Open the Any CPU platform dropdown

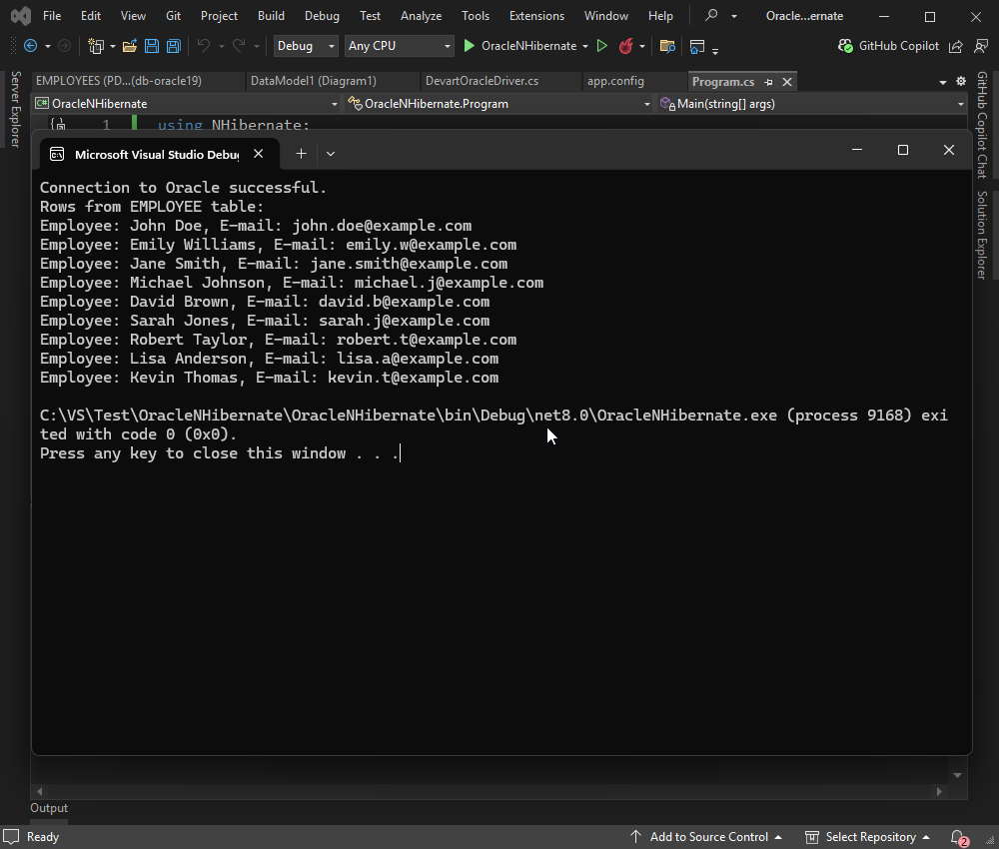click(398, 45)
